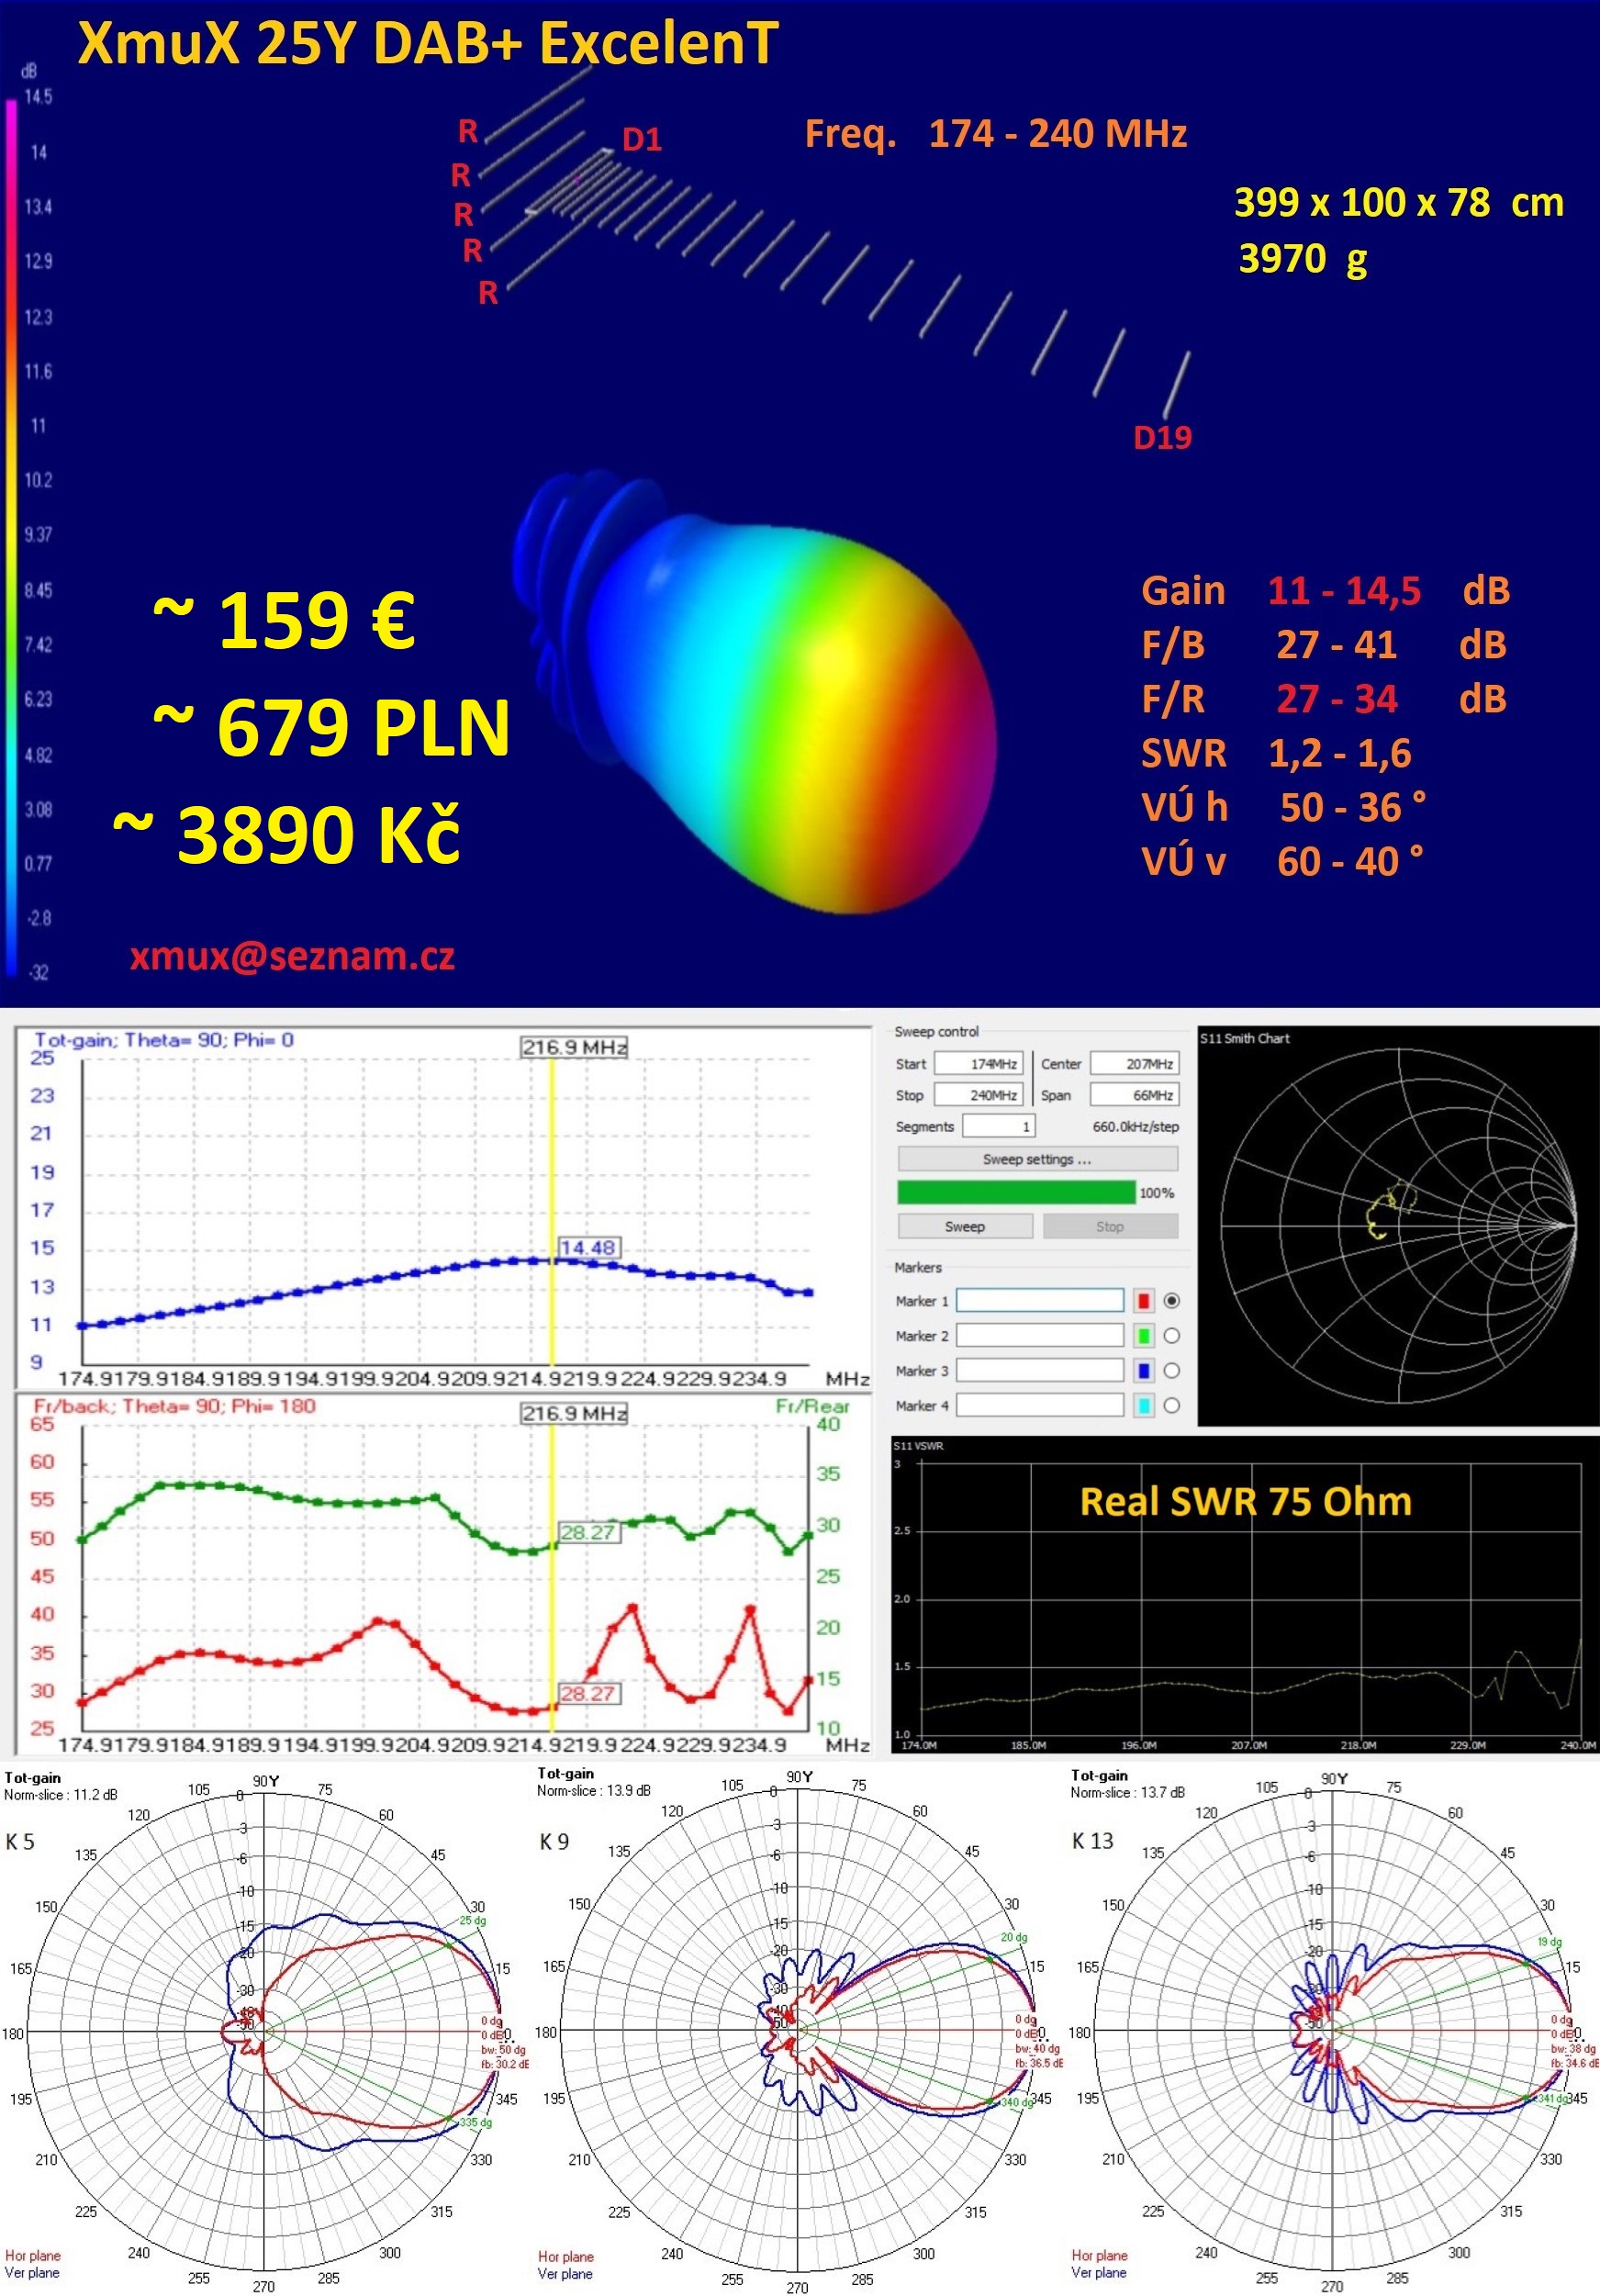Viewport: 1600px width, 2296px height.
Task: Click the '~ 679 PLN' price
Action: pyautogui.click(x=331, y=727)
